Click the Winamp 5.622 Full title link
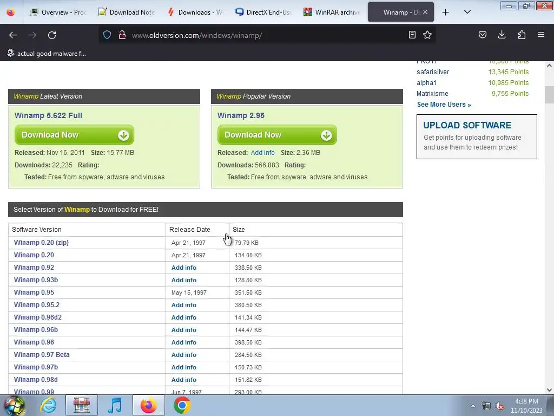This screenshot has width=554, height=416. [48, 115]
